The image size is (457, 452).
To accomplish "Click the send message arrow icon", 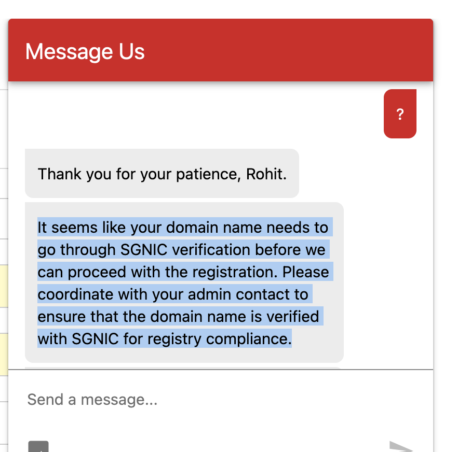I will [401, 447].
